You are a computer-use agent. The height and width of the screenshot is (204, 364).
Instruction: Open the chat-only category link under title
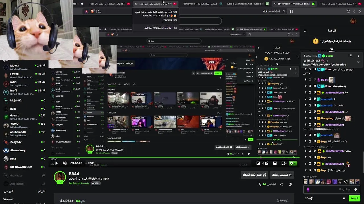click(x=79, y=183)
